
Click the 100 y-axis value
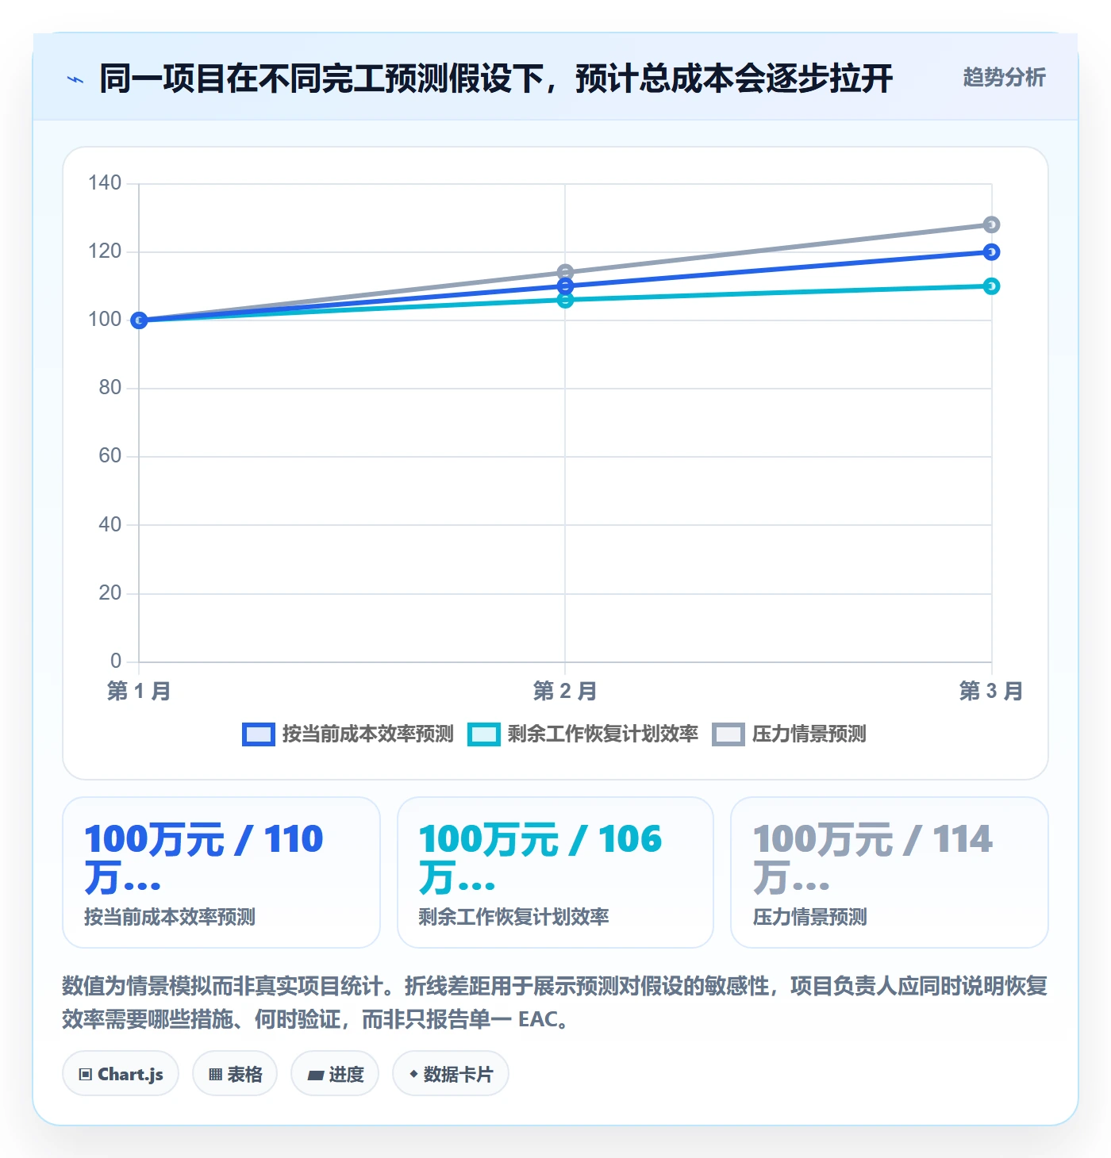click(105, 320)
